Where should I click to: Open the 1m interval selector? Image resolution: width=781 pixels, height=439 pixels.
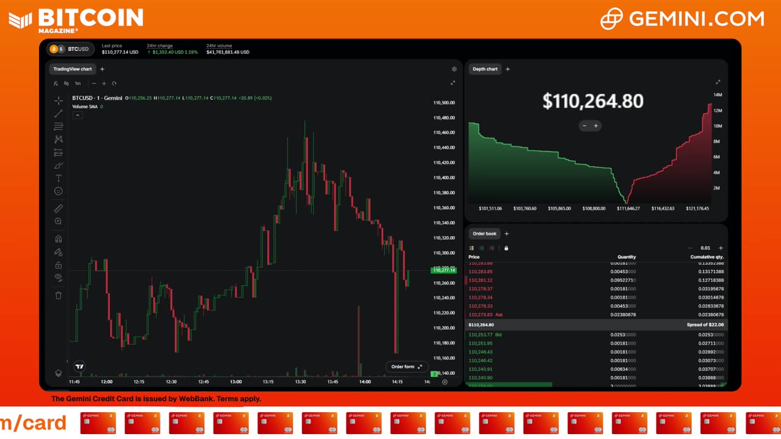(x=78, y=84)
